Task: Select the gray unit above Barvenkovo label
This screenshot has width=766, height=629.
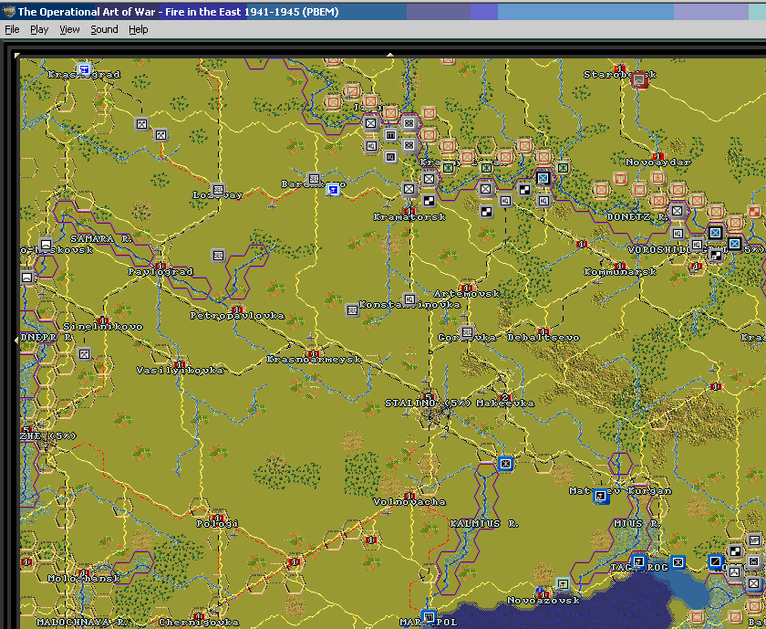Action: (x=314, y=179)
